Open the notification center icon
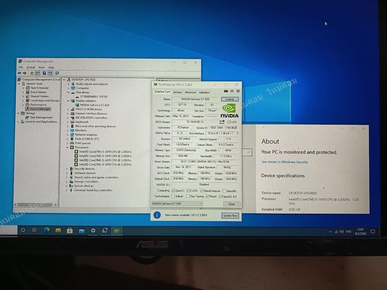 pos(373,232)
